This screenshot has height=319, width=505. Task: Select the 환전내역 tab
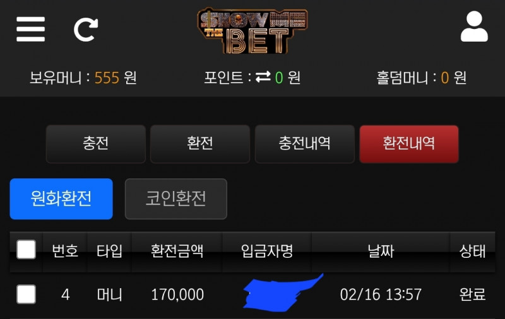click(x=409, y=144)
